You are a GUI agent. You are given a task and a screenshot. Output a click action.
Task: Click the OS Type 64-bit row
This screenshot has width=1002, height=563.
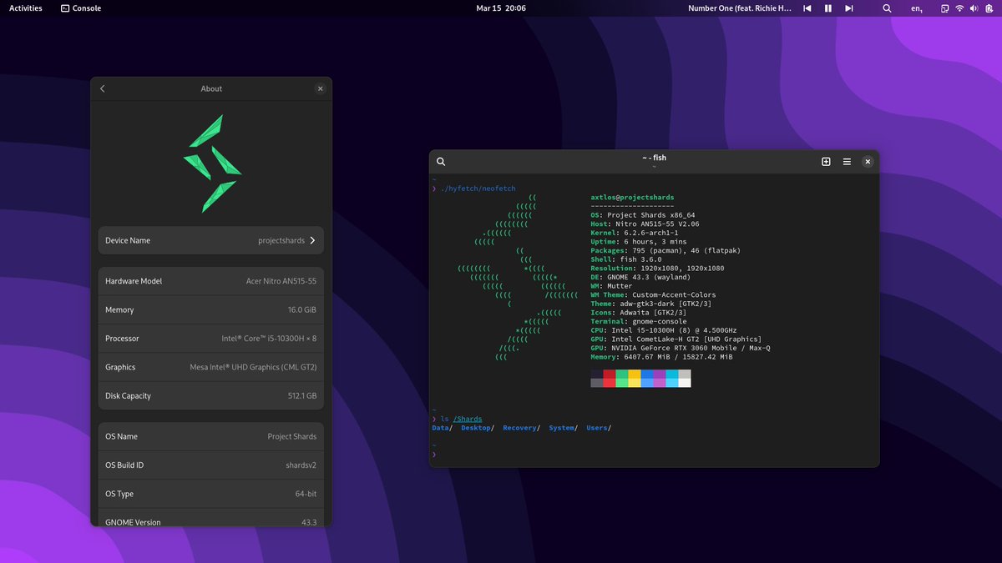(211, 494)
